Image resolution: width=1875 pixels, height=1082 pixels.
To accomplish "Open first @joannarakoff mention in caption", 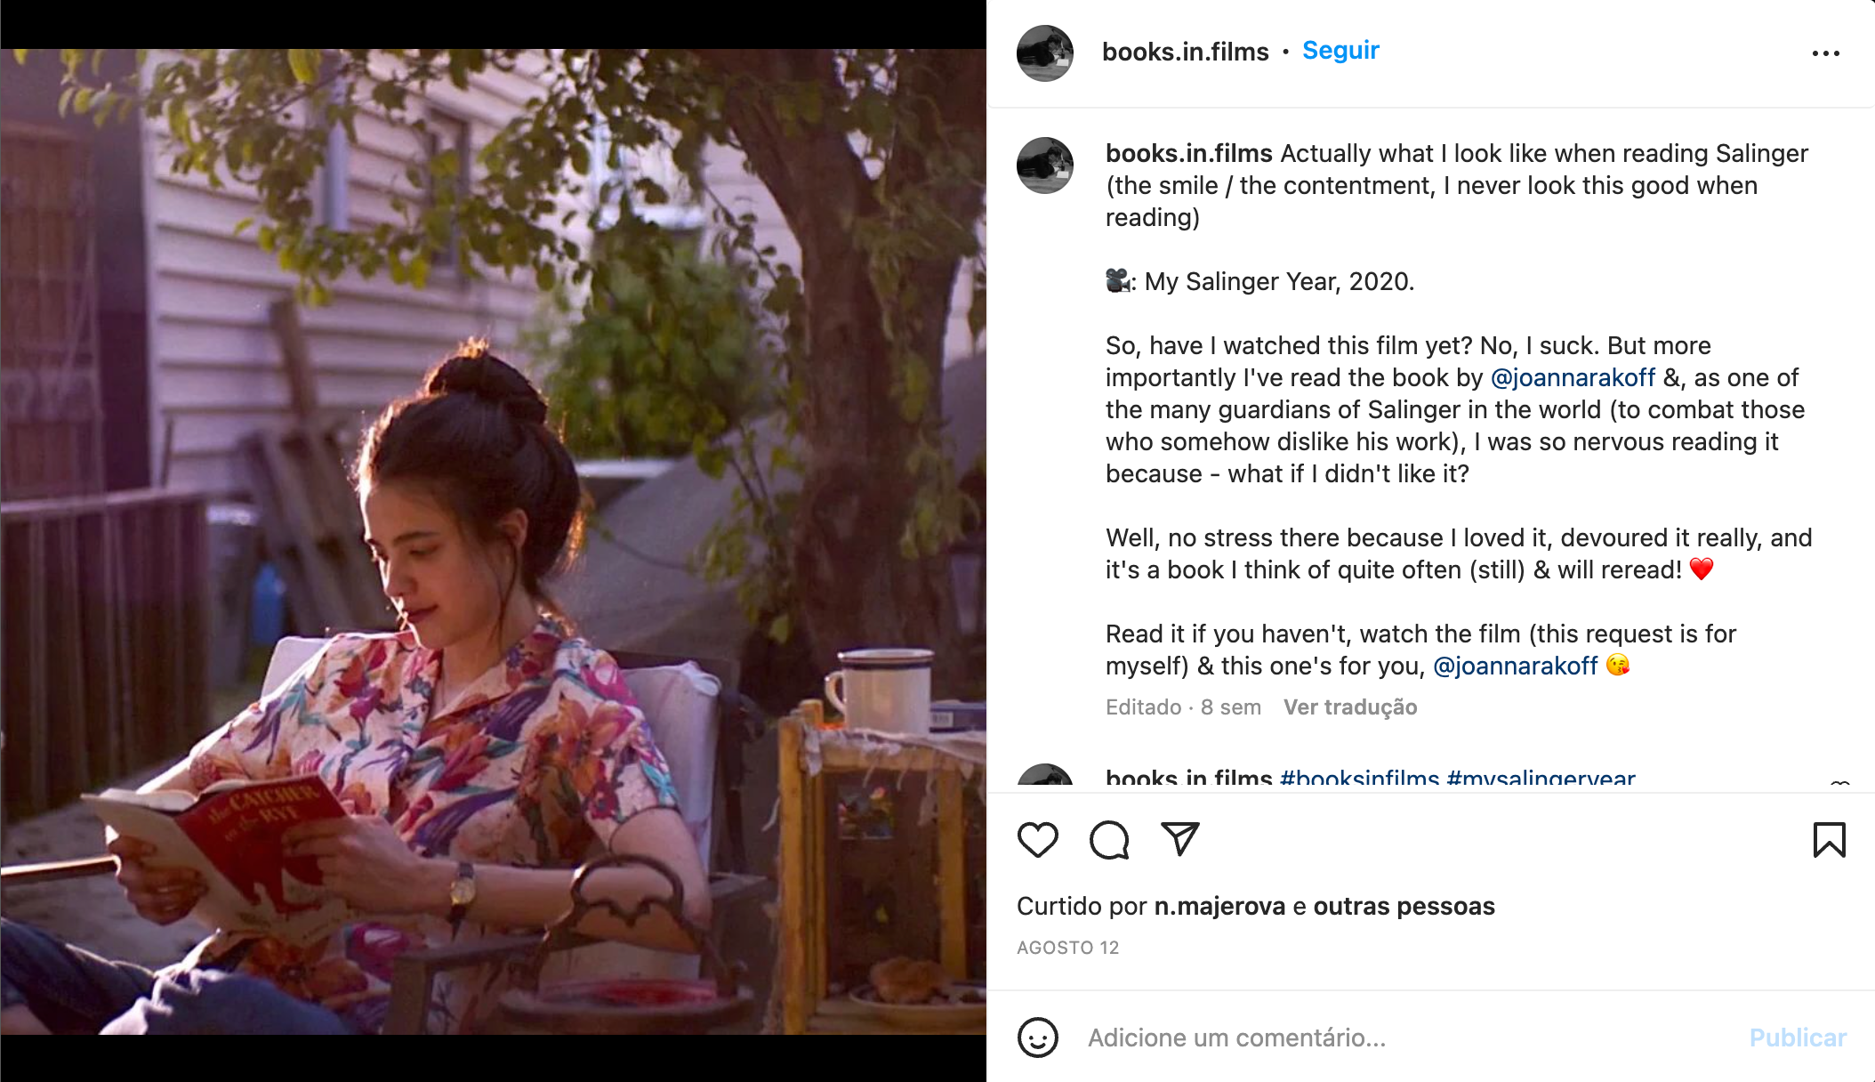I will pyautogui.click(x=1573, y=378).
